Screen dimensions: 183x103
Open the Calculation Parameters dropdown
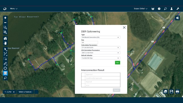point(101,47)
